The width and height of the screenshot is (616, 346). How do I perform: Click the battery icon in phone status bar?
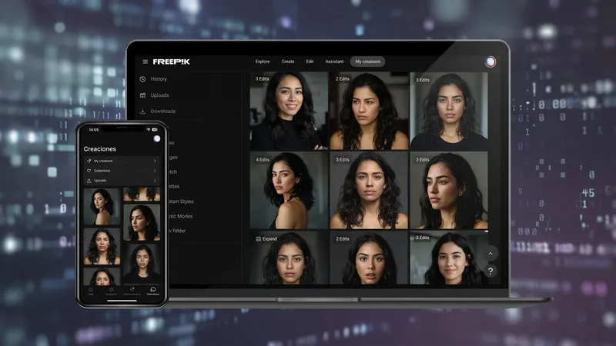tap(155, 129)
